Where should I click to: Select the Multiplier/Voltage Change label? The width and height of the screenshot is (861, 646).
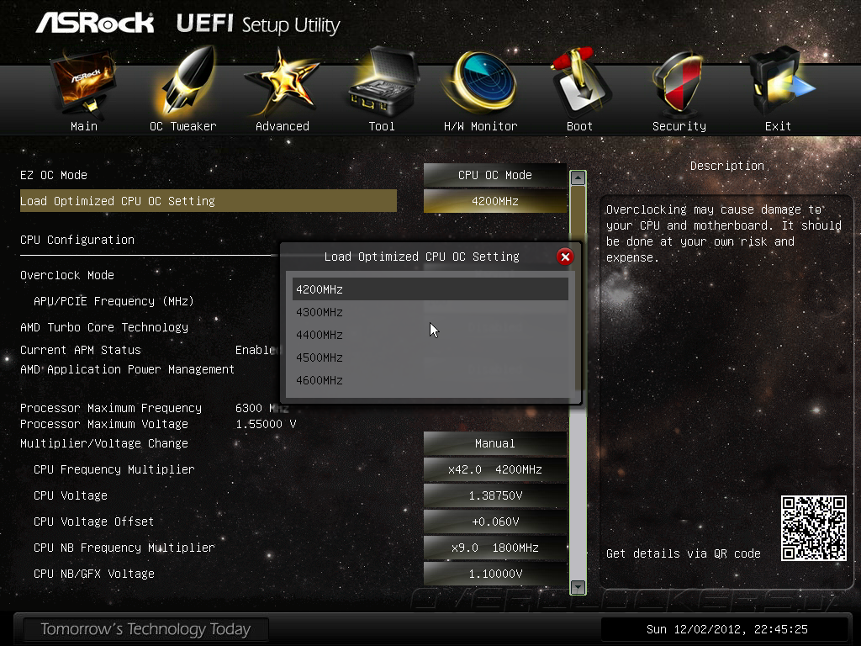click(104, 443)
